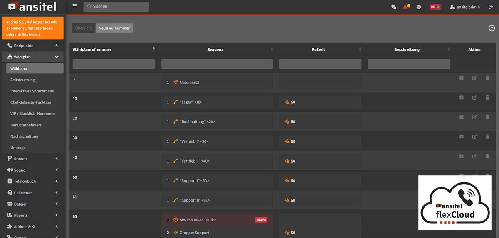Open VIP / Blacklist - Nummern
Screen dimensions: 499x238
tap(35, 114)
